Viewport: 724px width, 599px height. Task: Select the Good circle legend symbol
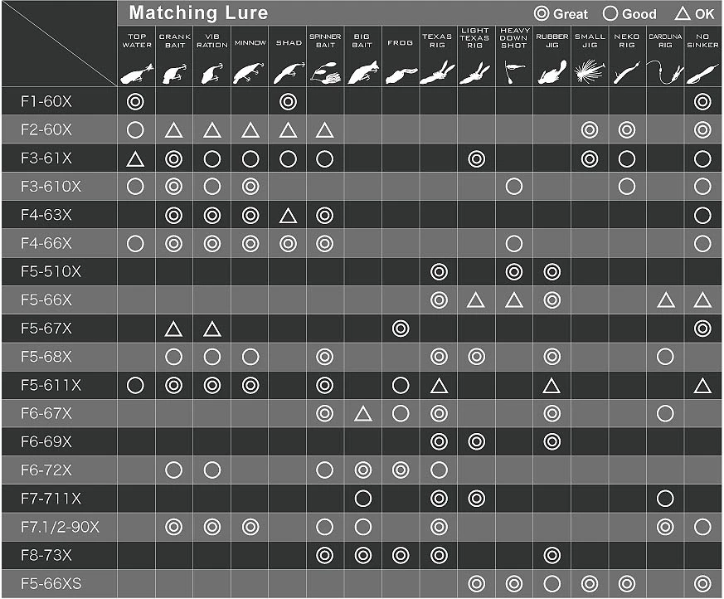point(611,14)
